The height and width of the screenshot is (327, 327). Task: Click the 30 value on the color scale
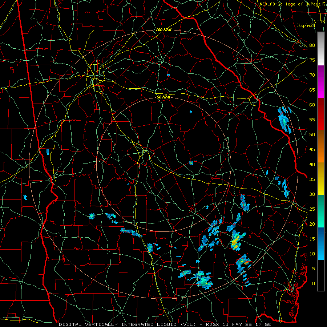312,194
